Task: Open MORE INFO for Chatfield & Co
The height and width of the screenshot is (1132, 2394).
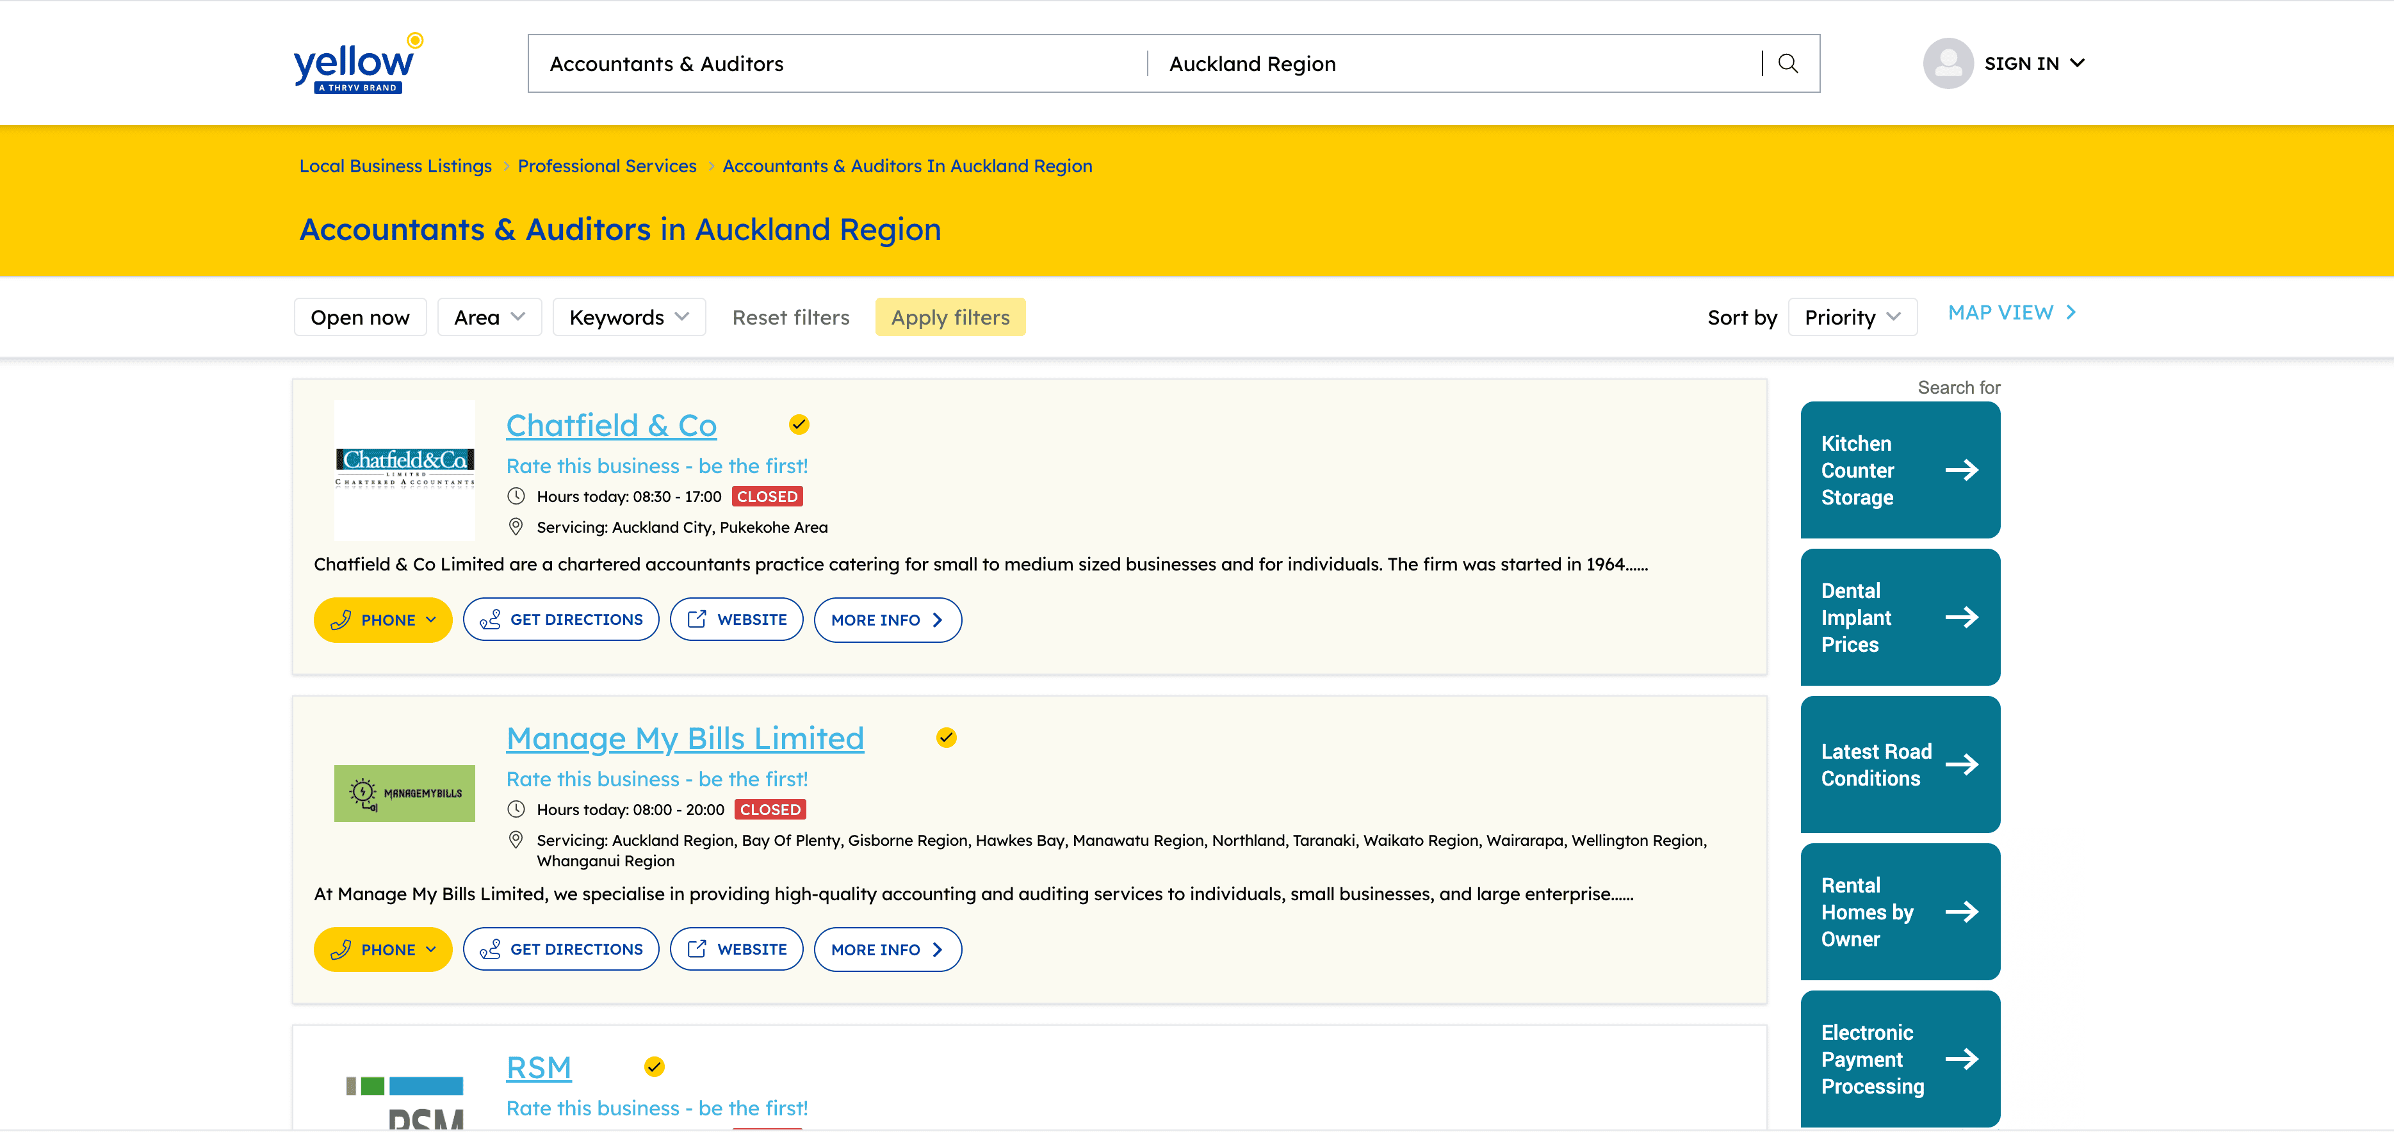Action: click(x=888, y=620)
